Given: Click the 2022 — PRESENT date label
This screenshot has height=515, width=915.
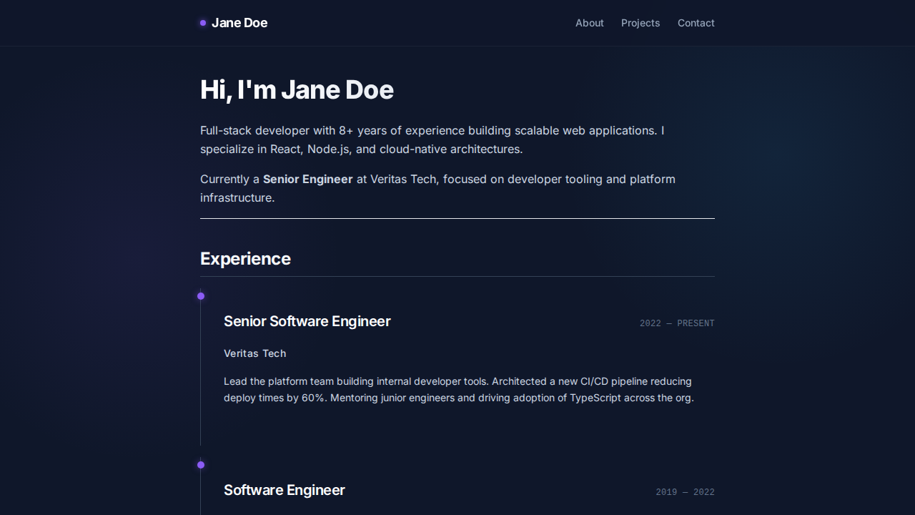Looking at the screenshot, I should tap(677, 323).
